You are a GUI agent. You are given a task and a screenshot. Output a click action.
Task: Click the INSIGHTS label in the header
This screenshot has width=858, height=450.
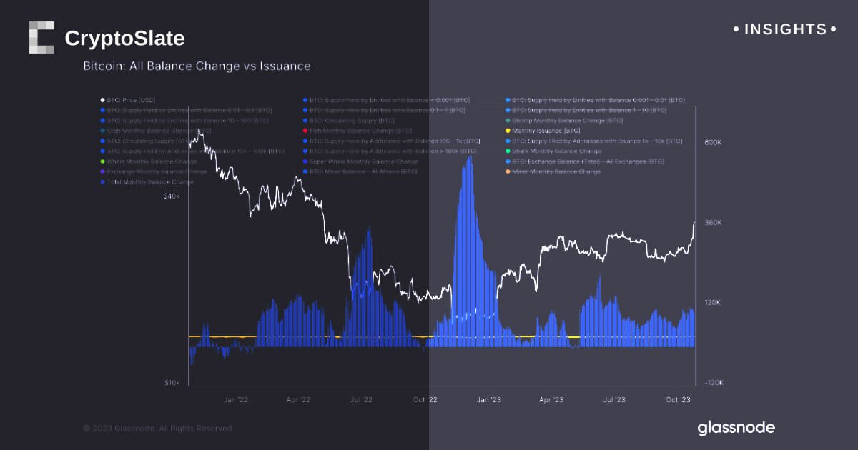[x=785, y=29]
